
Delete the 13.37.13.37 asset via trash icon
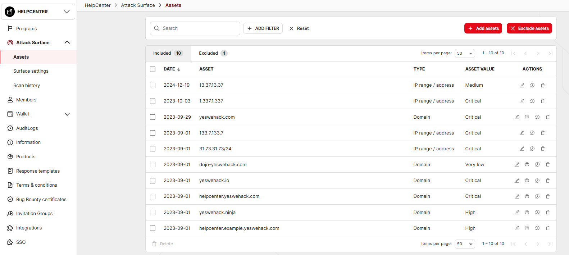[543, 85]
